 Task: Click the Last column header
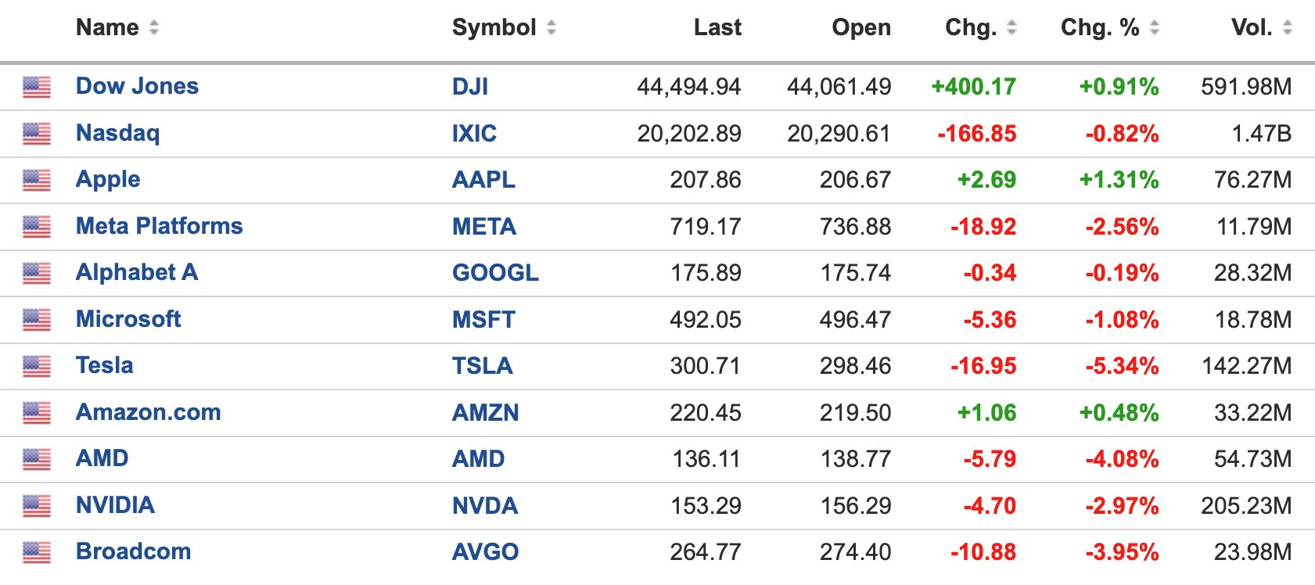pos(717,28)
